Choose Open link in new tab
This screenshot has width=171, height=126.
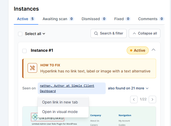coord(63,102)
